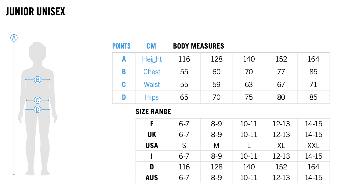Click the AUS row label
This screenshot has width=347, height=196.
152,177
